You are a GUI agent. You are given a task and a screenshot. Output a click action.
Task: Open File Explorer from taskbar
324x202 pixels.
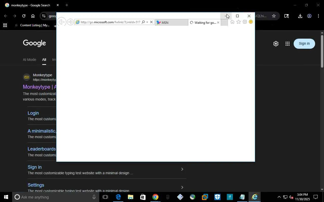(131, 197)
